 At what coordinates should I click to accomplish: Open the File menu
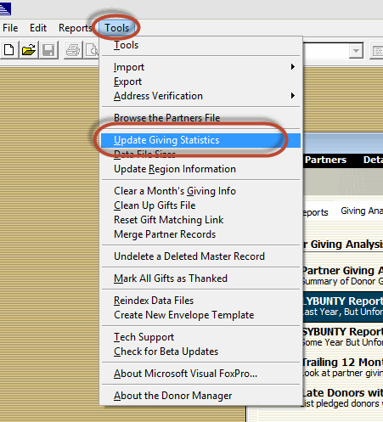pyautogui.click(x=10, y=28)
